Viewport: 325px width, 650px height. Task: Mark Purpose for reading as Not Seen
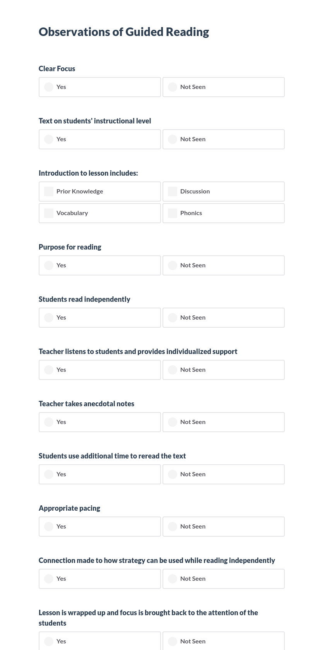pos(173,265)
